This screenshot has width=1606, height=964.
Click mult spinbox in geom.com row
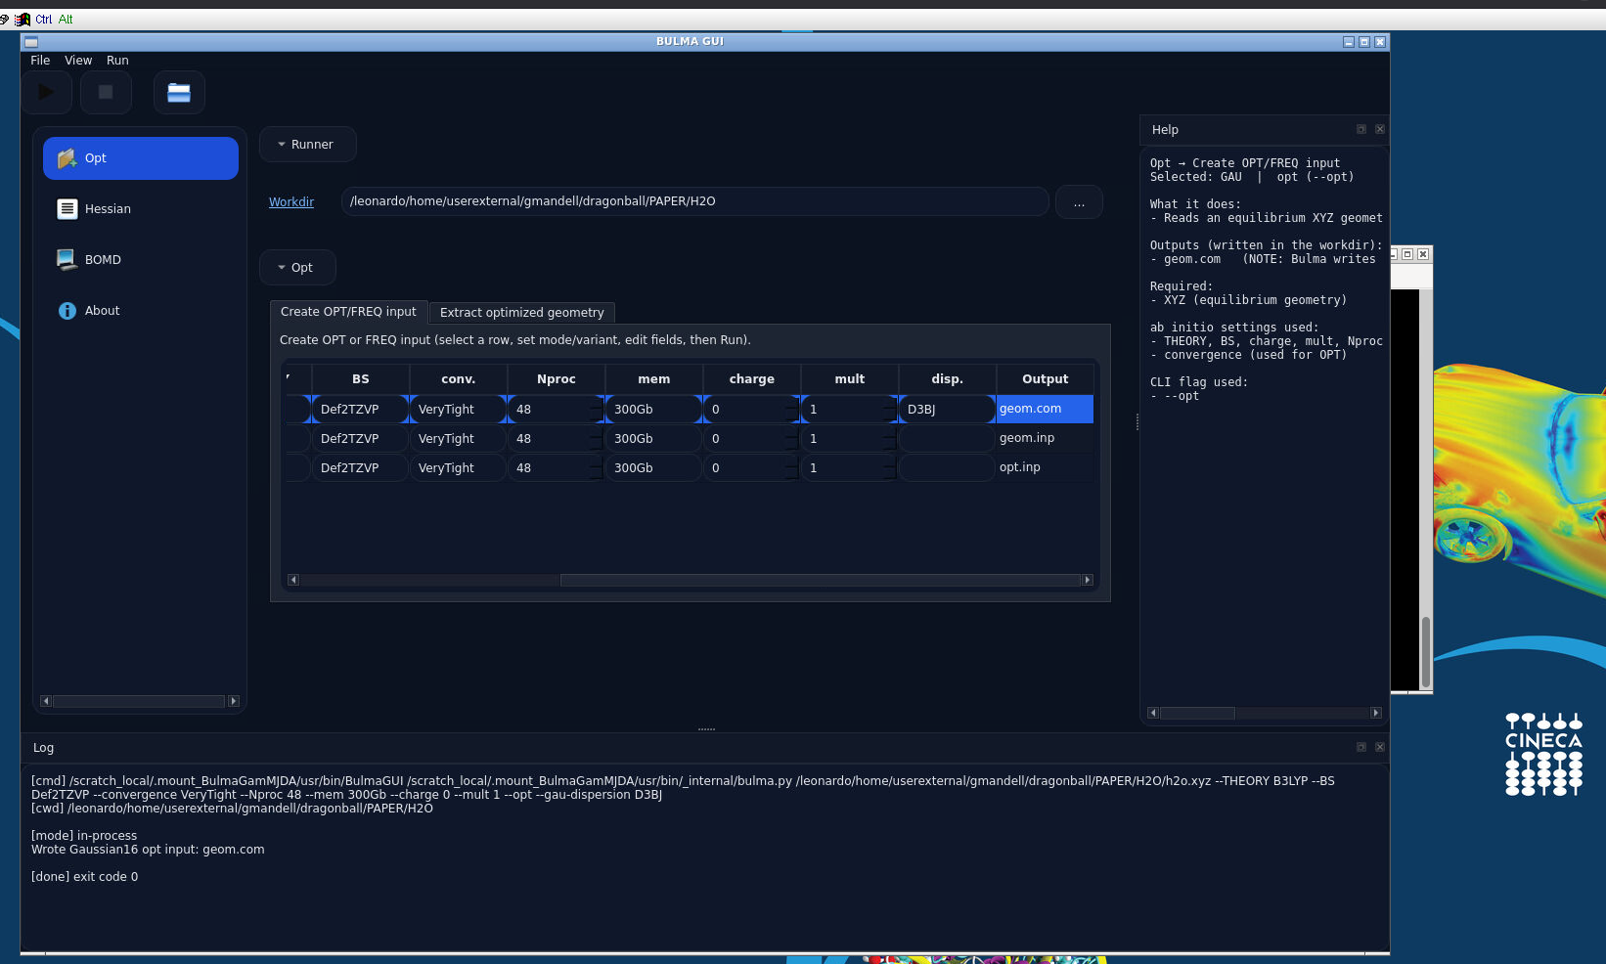[x=850, y=410]
